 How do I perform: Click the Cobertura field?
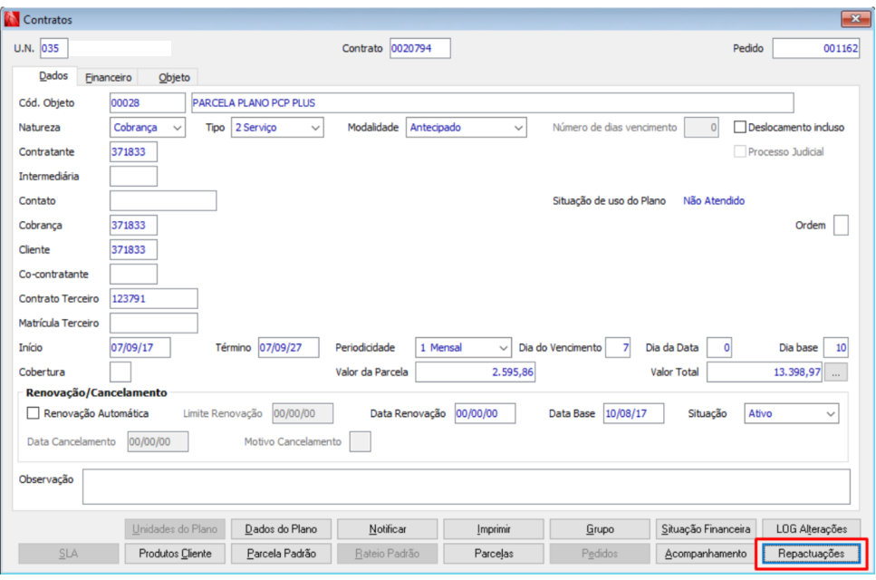pos(120,372)
